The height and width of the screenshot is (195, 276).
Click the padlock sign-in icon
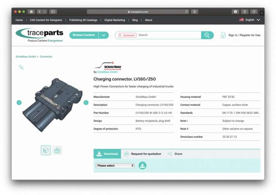tap(223, 35)
